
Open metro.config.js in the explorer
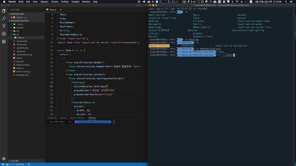tap(23, 71)
